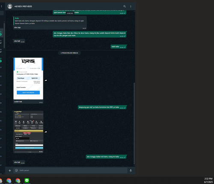This screenshot has width=214, height=184.
Task: Open the LINE app in taskbar
Action: point(27,181)
